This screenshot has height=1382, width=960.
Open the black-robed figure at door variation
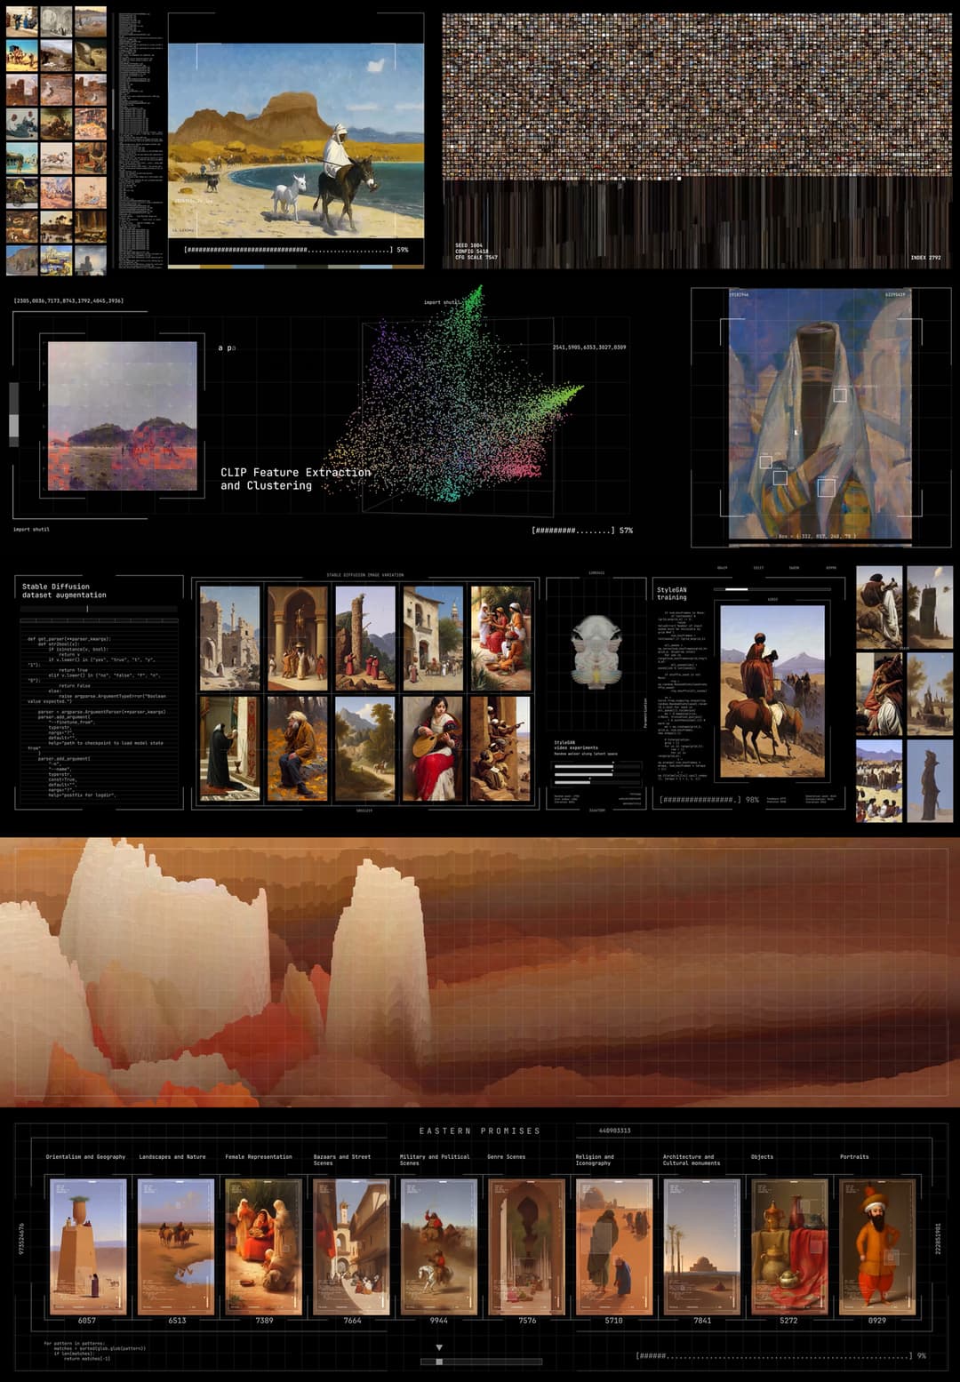pyautogui.click(x=230, y=748)
